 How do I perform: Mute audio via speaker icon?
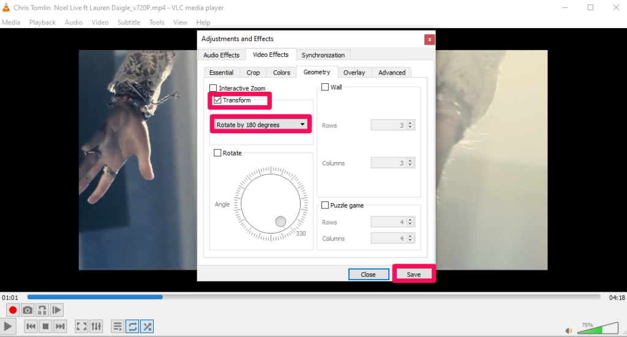point(569,330)
